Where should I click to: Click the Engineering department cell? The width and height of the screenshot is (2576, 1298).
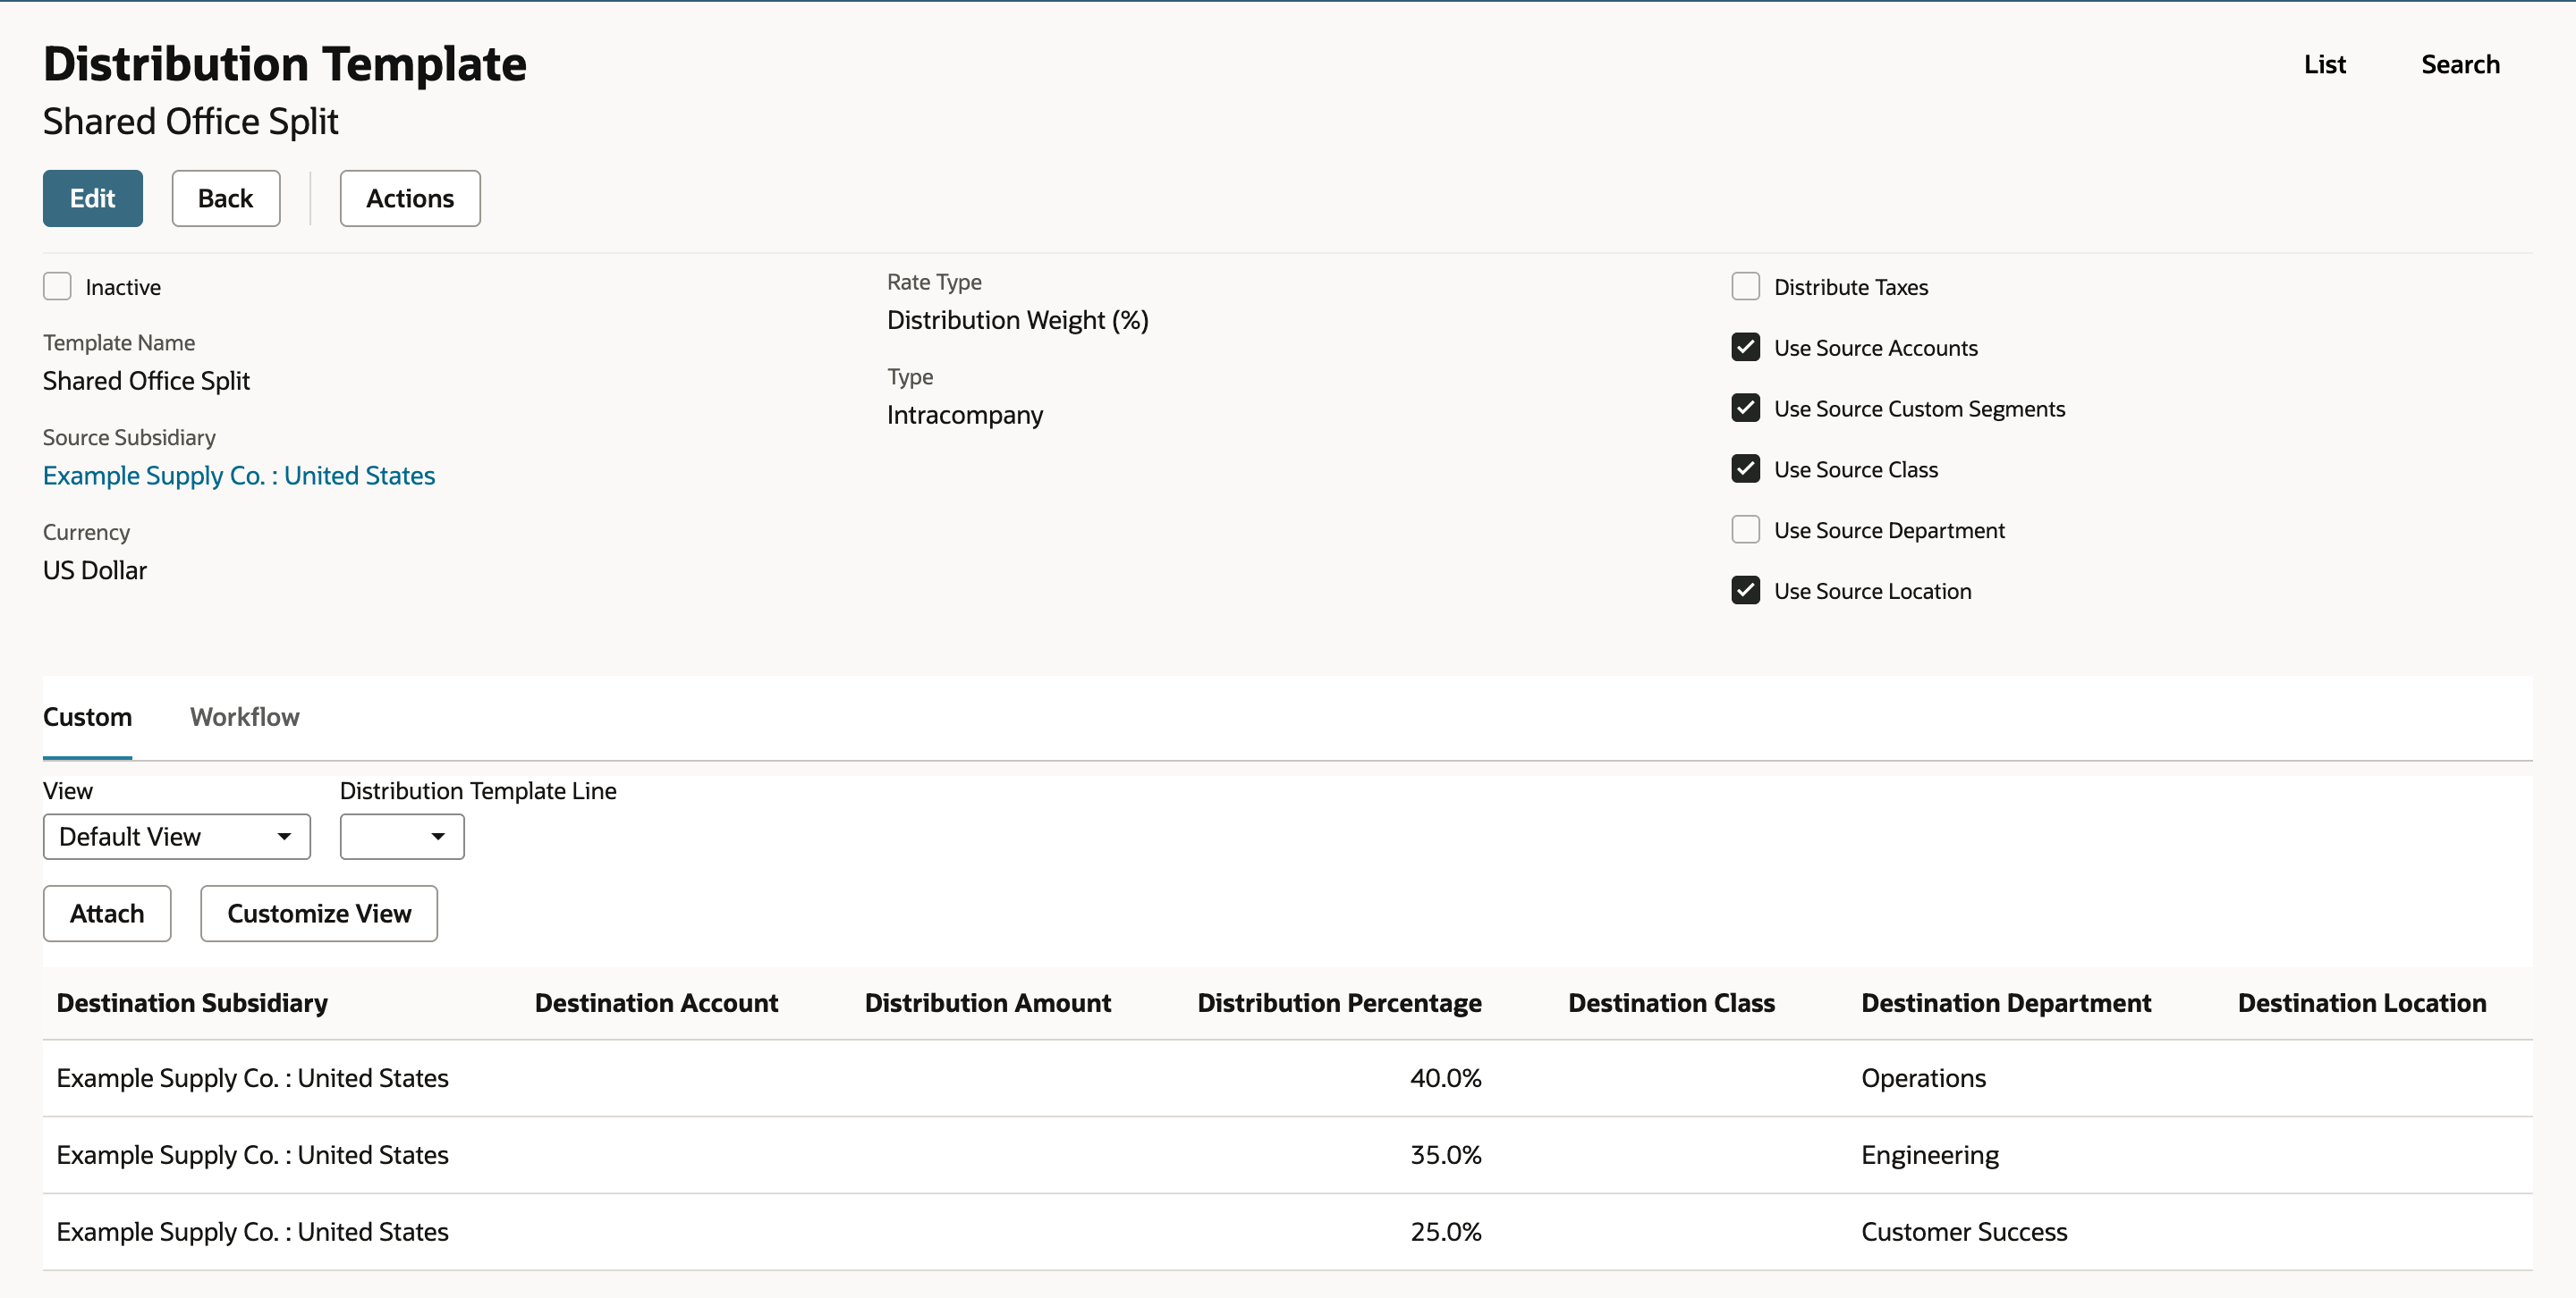[1930, 1154]
